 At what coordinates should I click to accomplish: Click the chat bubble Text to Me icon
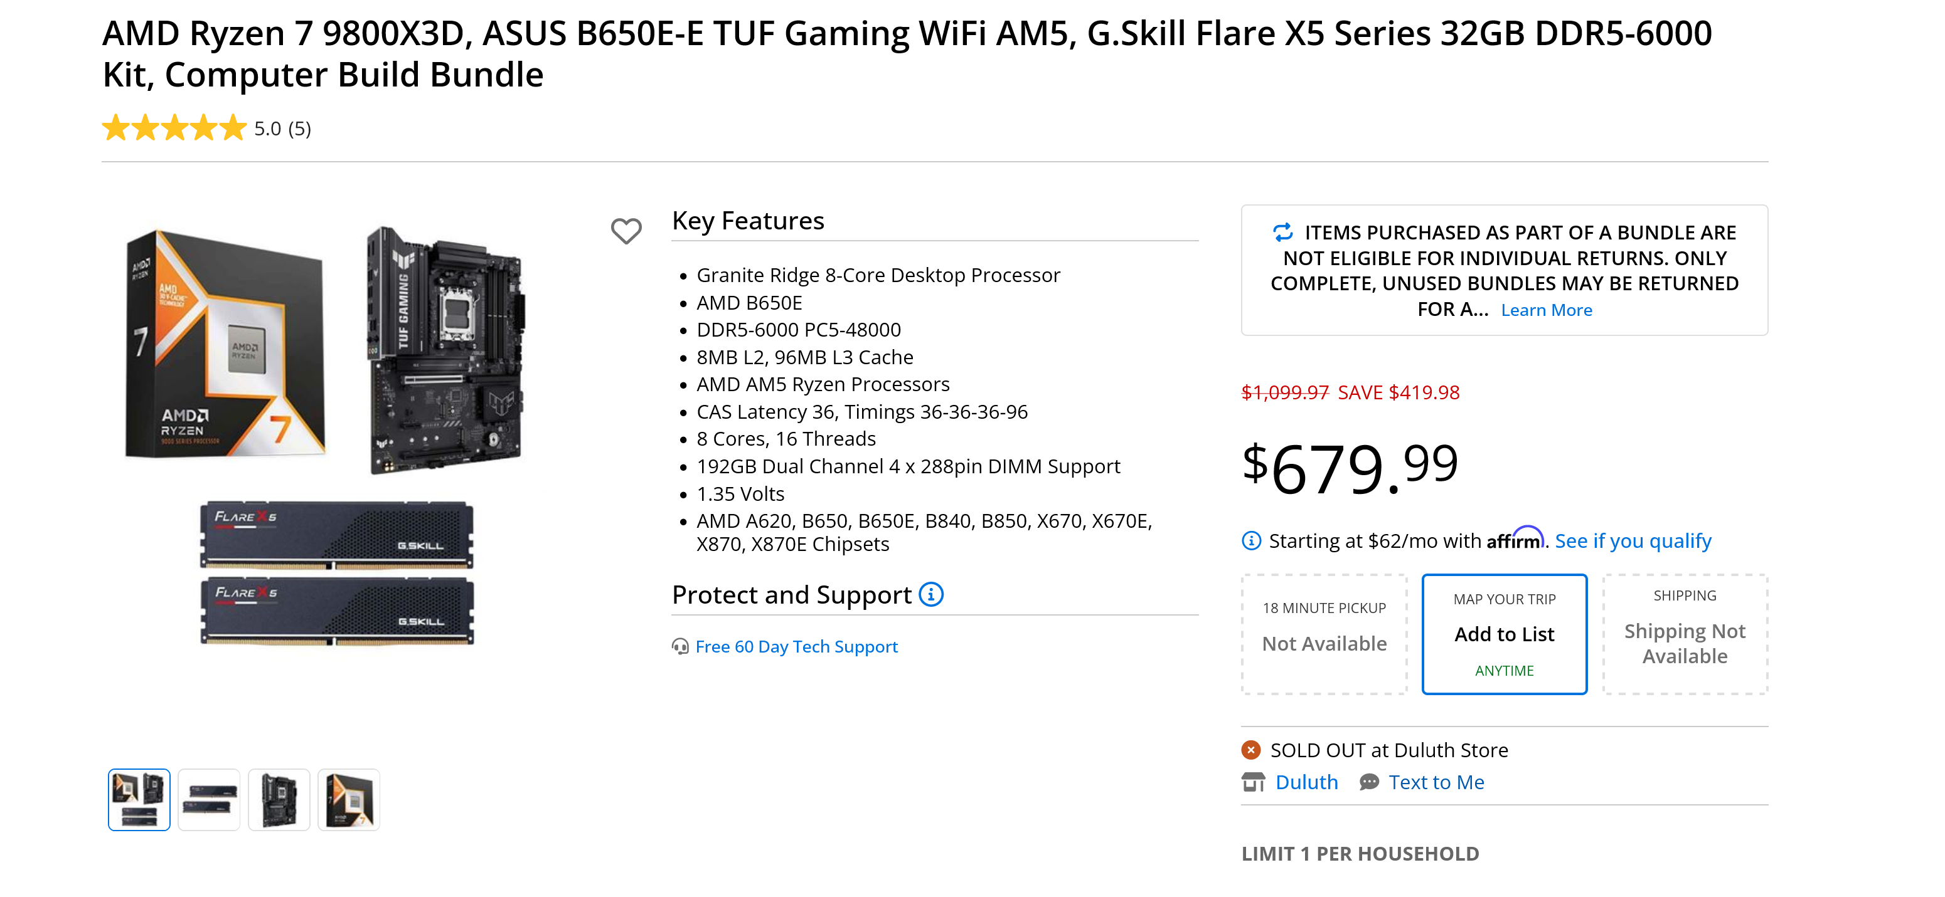click(x=1369, y=782)
